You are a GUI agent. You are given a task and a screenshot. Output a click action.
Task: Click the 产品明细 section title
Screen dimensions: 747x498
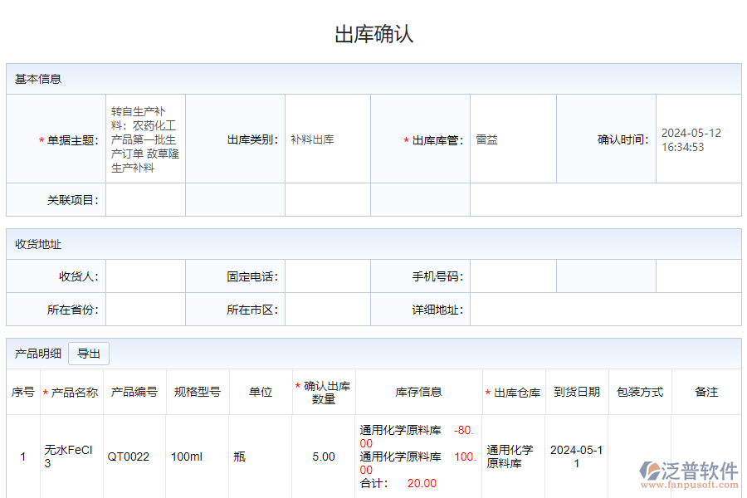click(x=31, y=353)
